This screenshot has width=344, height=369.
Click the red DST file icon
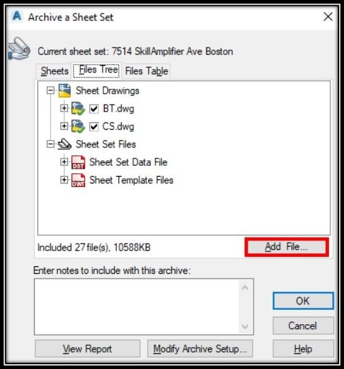(78, 162)
